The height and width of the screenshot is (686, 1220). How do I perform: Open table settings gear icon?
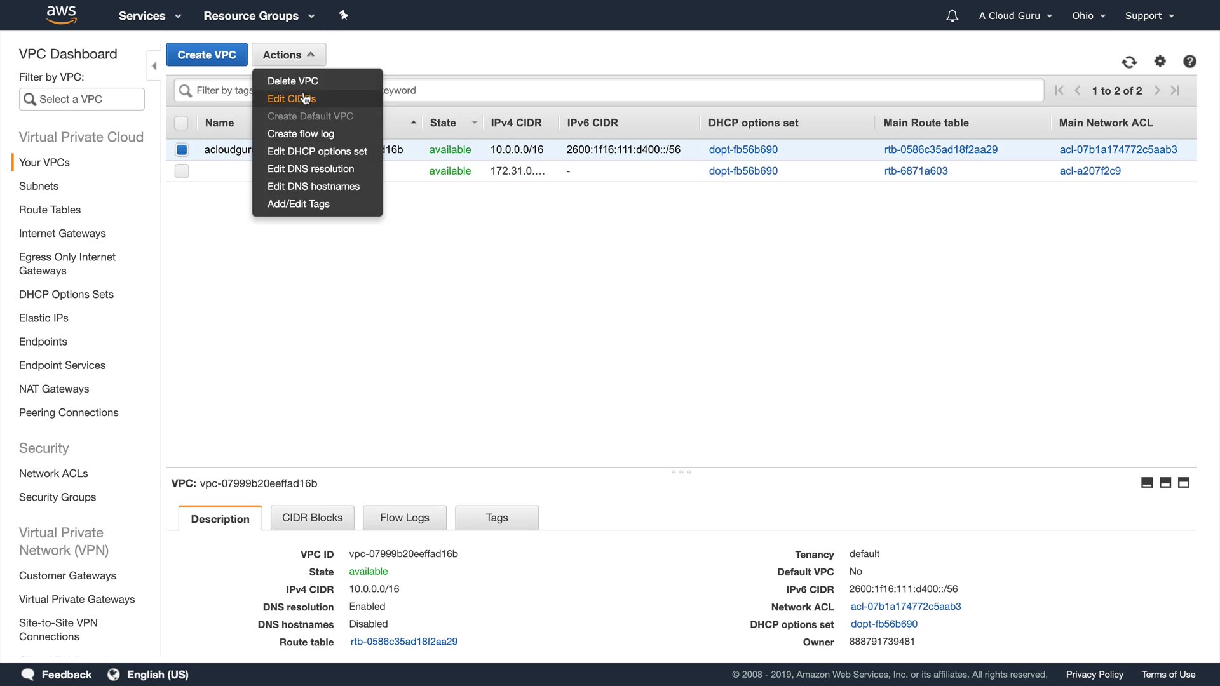[1160, 61]
